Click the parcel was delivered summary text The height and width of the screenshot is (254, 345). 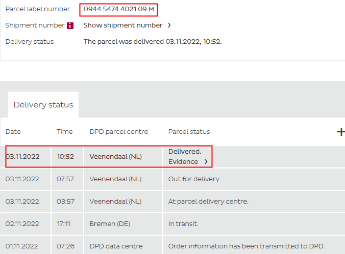point(153,42)
